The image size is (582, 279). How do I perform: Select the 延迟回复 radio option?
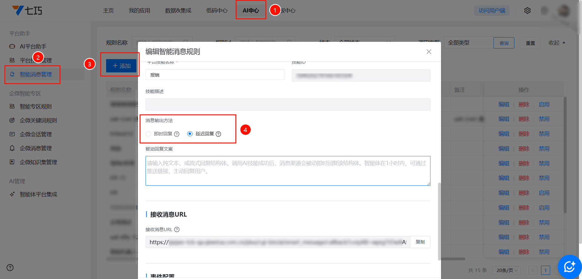190,134
